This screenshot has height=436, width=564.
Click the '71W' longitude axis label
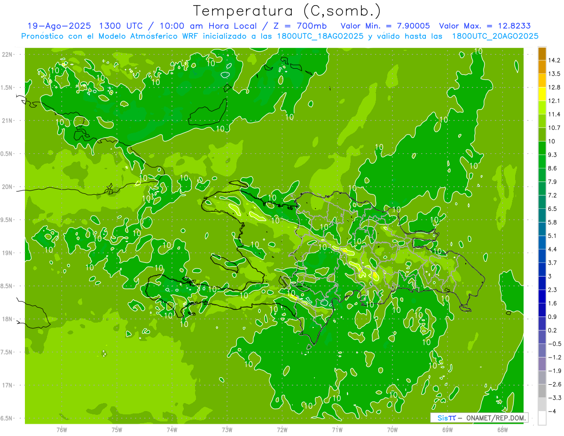click(337, 429)
